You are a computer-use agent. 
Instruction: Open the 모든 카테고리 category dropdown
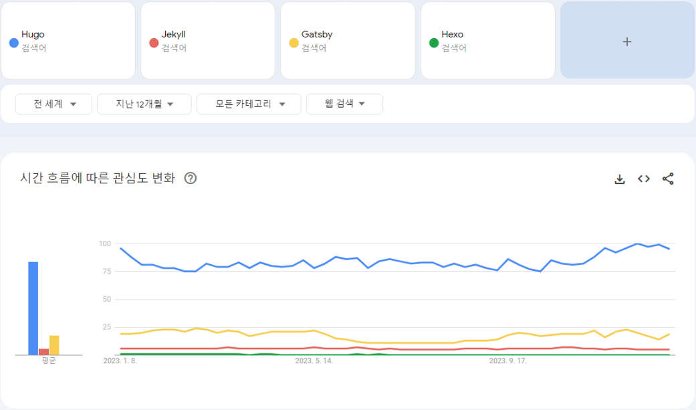[x=249, y=104]
